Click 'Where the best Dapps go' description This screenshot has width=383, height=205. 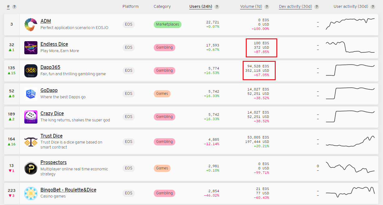click(63, 97)
